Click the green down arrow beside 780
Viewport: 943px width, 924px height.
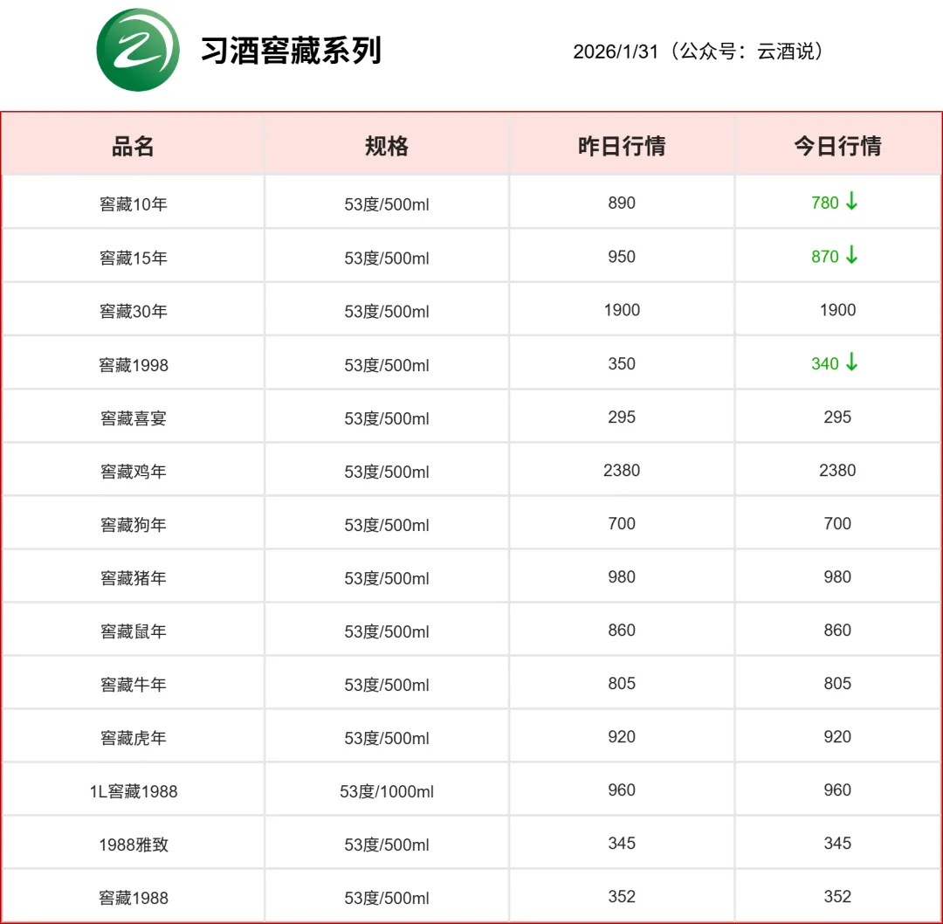[x=851, y=201]
